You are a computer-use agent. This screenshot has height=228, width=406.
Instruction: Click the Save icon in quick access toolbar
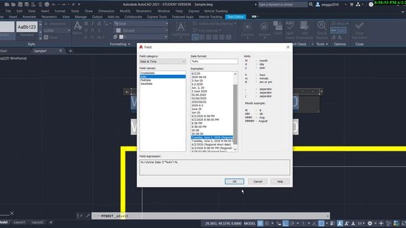(x=20, y=4)
